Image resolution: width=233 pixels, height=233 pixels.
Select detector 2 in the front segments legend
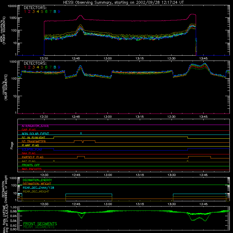tap(29, 12)
